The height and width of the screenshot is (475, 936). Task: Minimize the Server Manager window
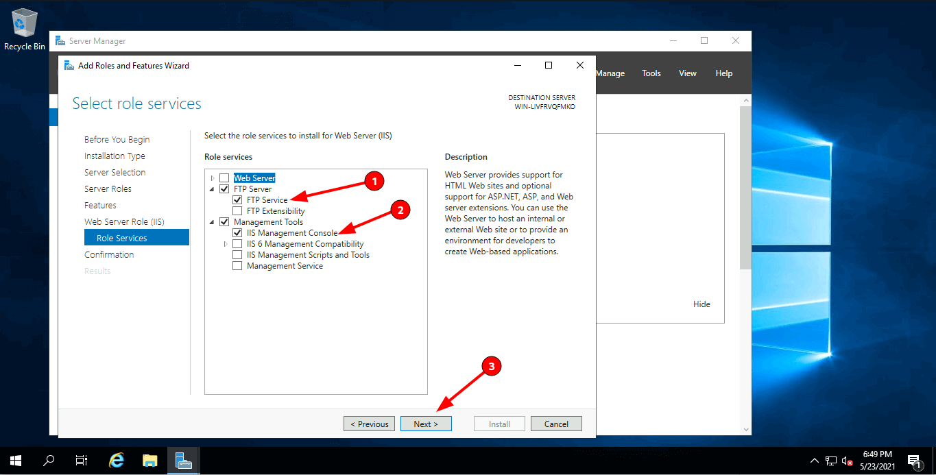673,40
